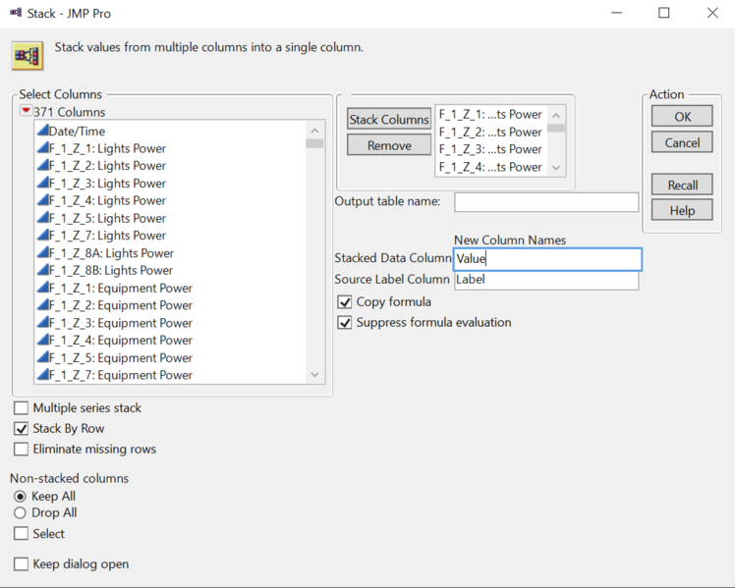Viewport: 735px width, 588px height.
Task: Toggle Suppress formula evaluation checkbox
Action: 345,323
